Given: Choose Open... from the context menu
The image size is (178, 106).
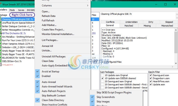Looking at the screenshot, I should [x=63, y=11].
